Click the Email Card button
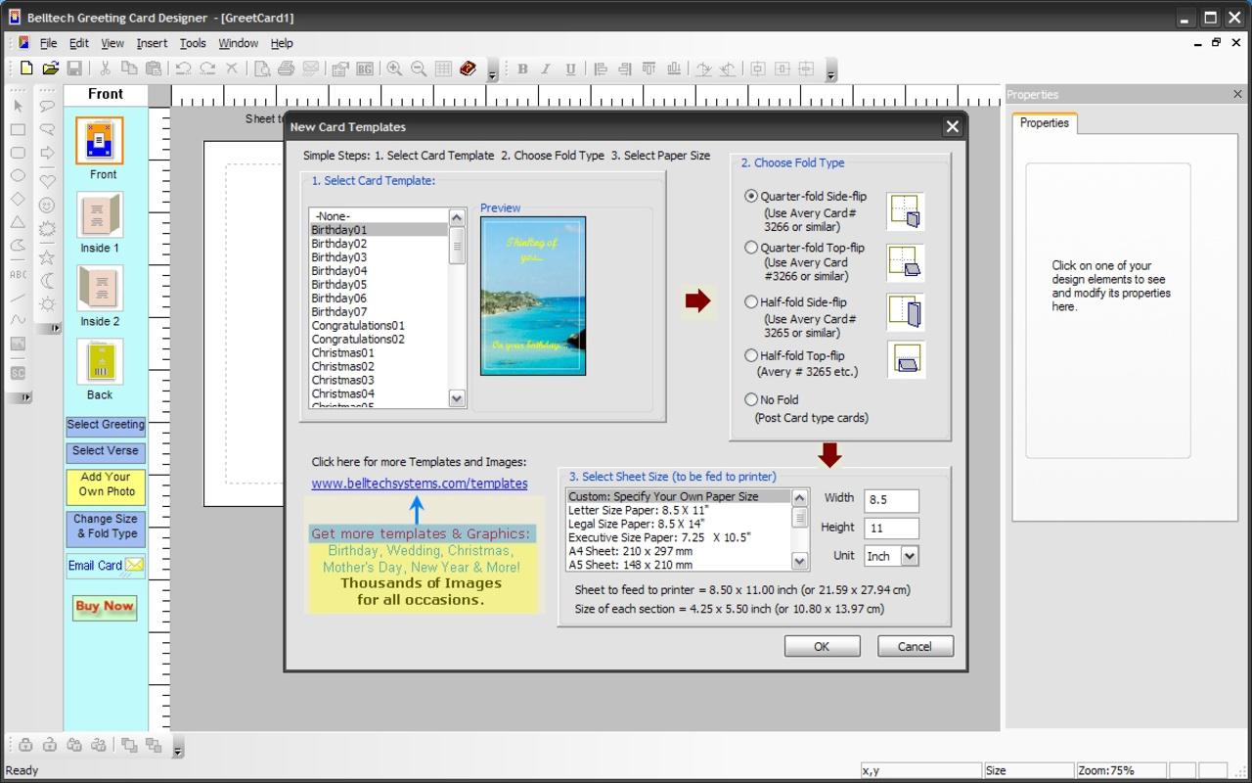 click(106, 566)
